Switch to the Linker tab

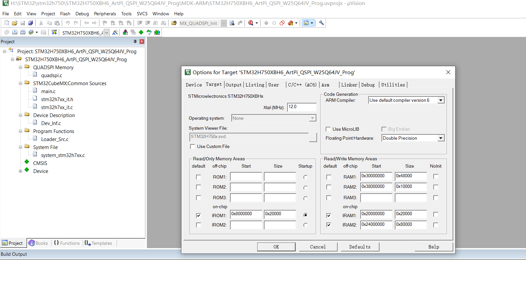pos(349,85)
